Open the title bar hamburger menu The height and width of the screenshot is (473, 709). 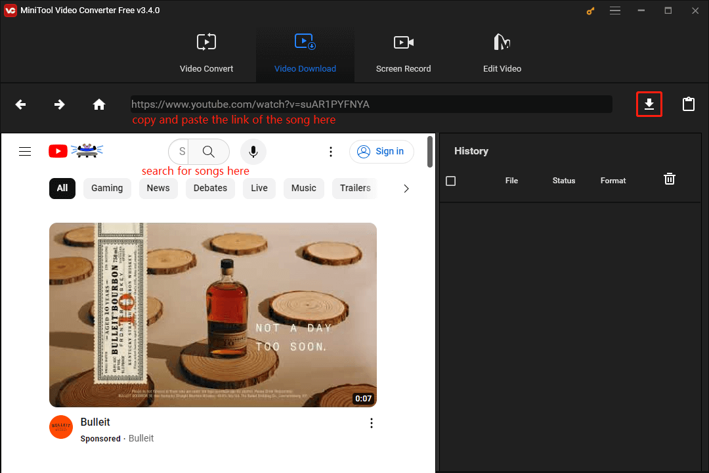click(615, 11)
